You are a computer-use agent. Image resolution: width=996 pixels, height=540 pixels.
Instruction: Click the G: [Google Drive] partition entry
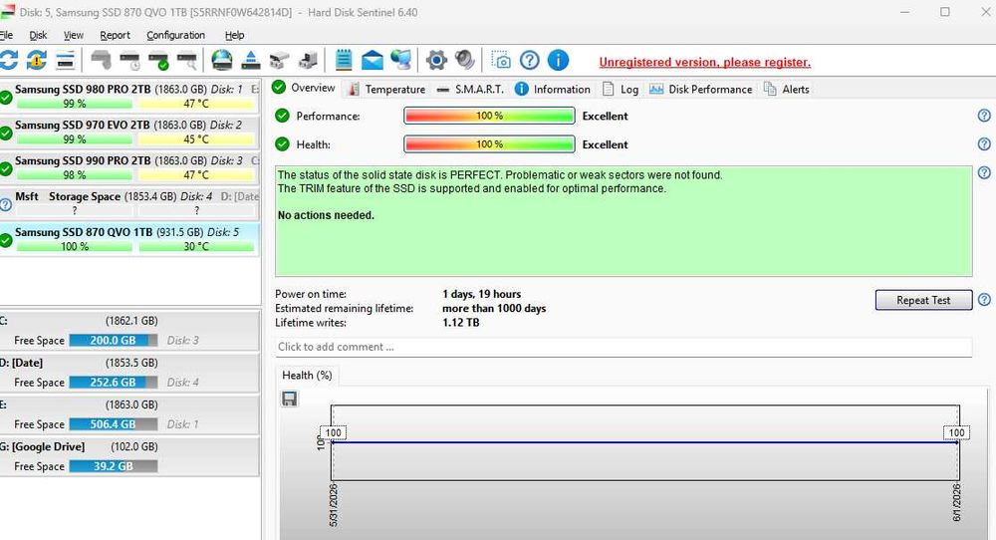click(x=129, y=456)
